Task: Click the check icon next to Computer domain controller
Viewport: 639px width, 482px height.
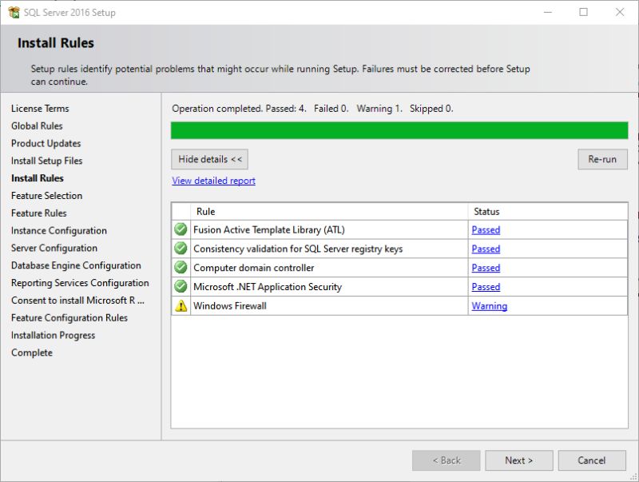Action: [x=181, y=268]
